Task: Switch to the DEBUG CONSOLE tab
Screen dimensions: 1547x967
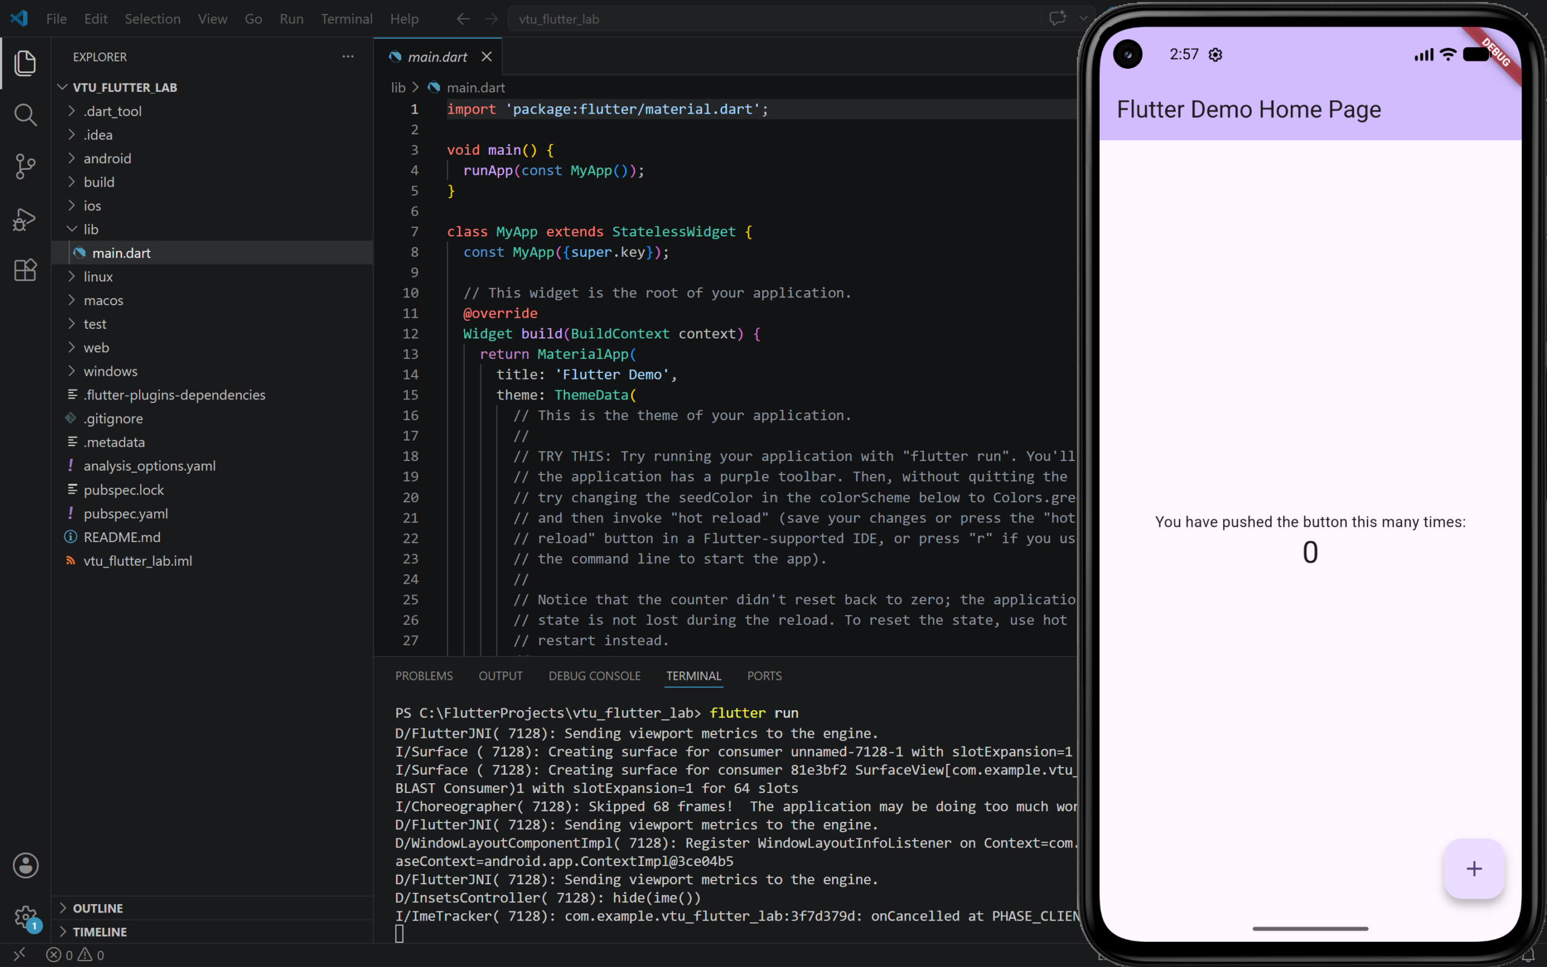Action: [595, 676]
